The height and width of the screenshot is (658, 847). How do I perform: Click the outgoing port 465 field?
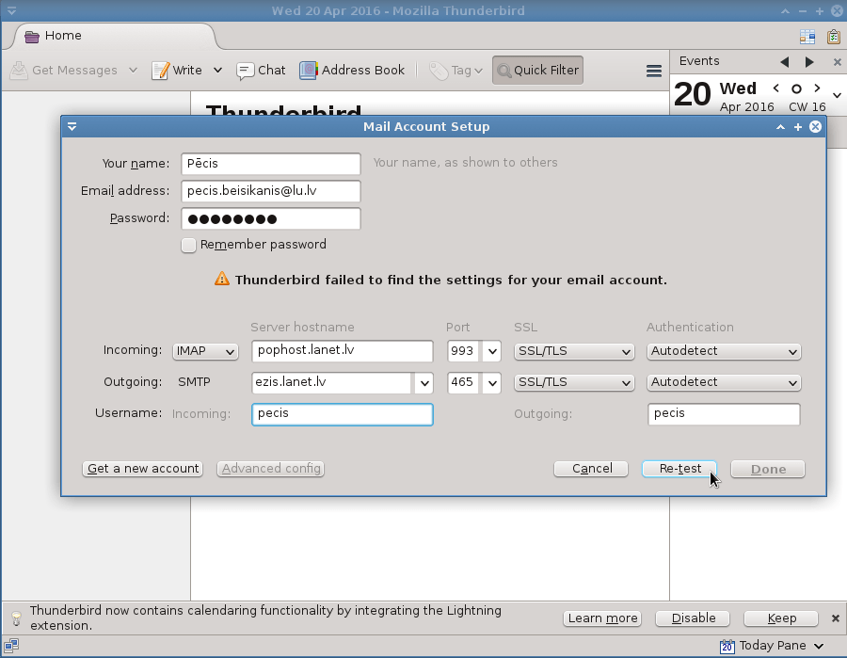click(x=464, y=383)
